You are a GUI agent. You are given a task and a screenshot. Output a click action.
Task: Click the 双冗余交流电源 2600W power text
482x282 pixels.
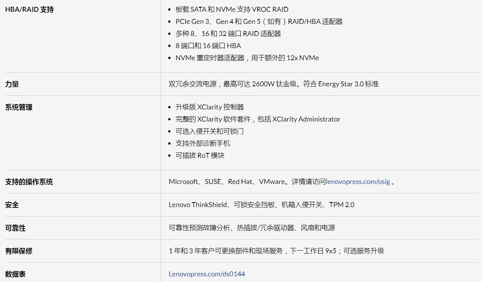(x=274, y=84)
